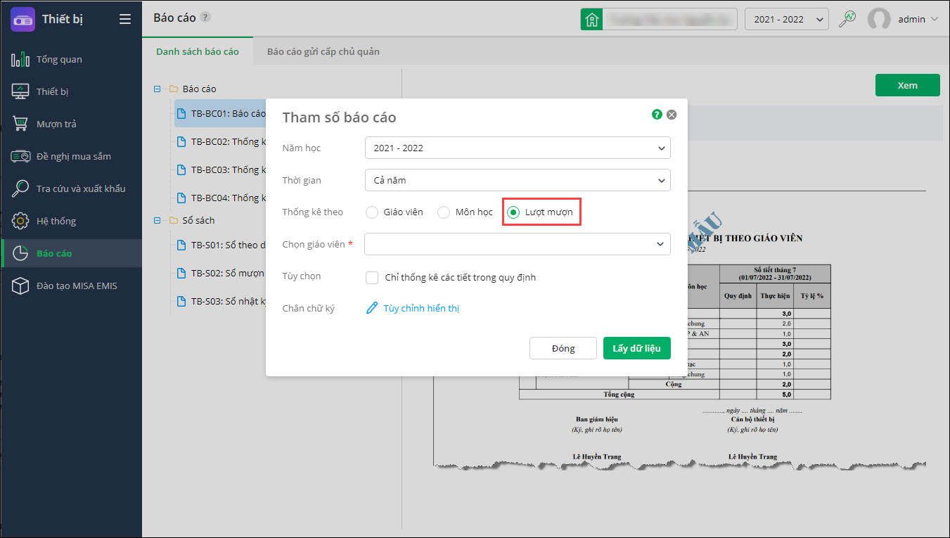Open the Năm học dropdown
The width and height of the screenshot is (950, 538).
518,148
